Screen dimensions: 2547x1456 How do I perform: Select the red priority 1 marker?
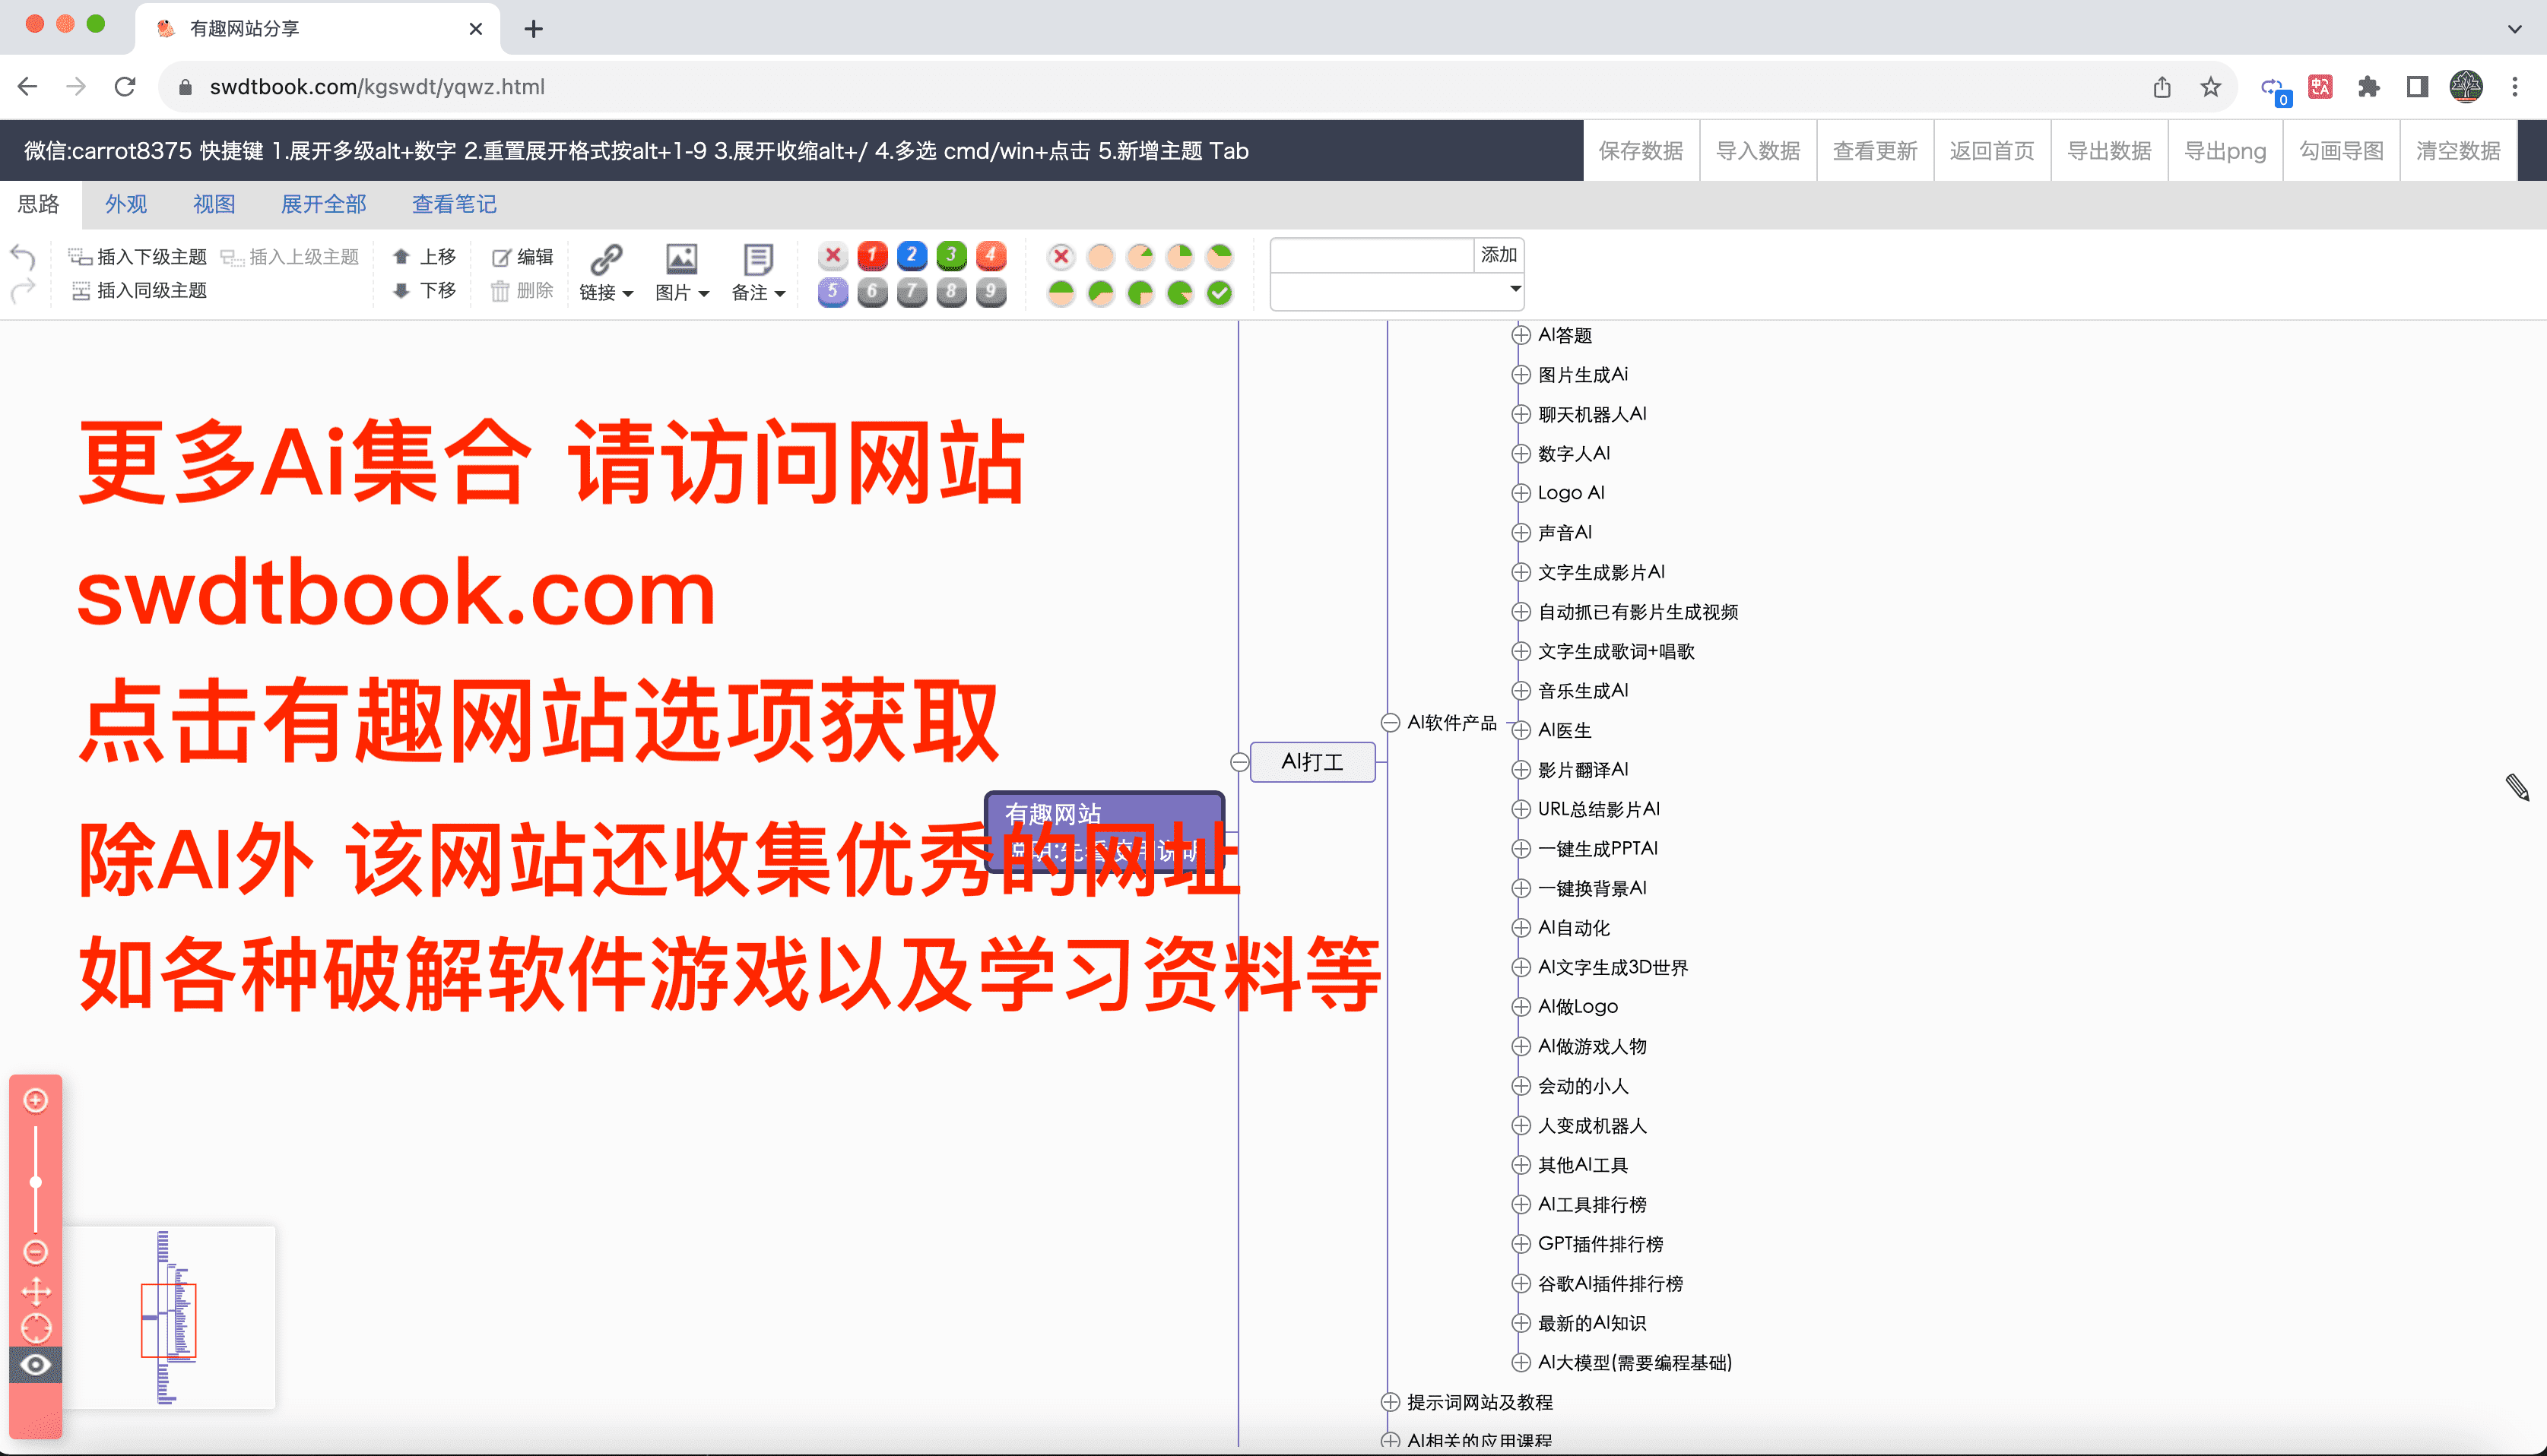coord(872,255)
